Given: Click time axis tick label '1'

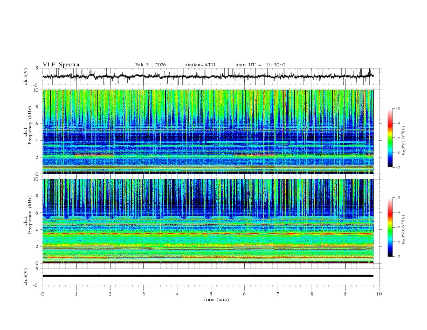Looking at the screenshot, I should tap(76, 294).
